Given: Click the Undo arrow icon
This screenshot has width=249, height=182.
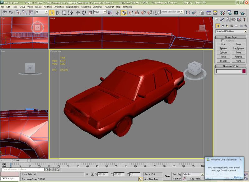Looking at the screenshot, I should click(5, 12).
